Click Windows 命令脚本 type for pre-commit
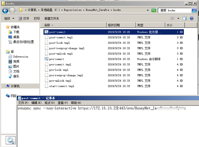The width and height of the screenshot is (199, 147). click(x=149, y=59)
